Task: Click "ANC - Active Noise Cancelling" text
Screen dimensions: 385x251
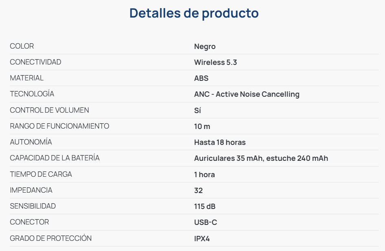Action: (247, 94)
